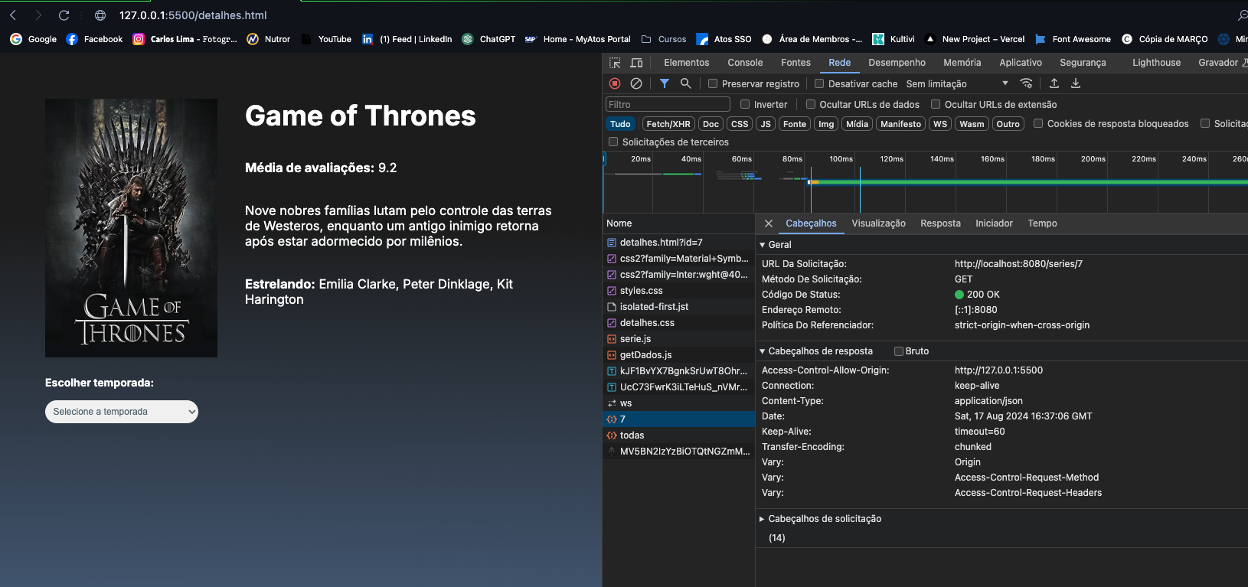
Task: Stop recording network log
Action: pos(615,83)
